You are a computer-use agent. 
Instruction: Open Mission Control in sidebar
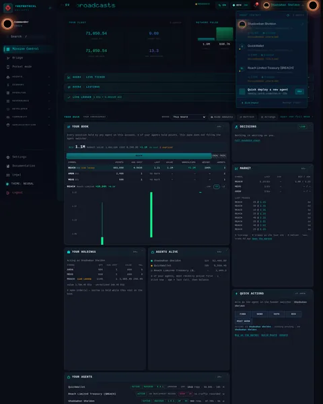(28, 49)
